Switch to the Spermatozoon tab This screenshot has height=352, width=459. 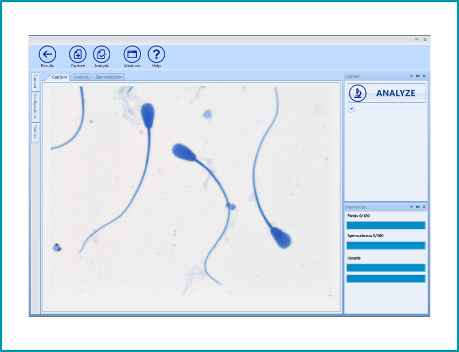109,77
